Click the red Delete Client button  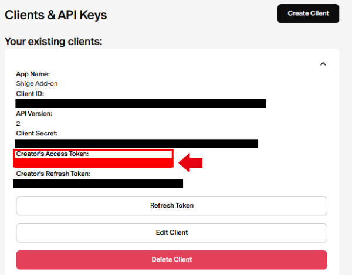[171, 259]
